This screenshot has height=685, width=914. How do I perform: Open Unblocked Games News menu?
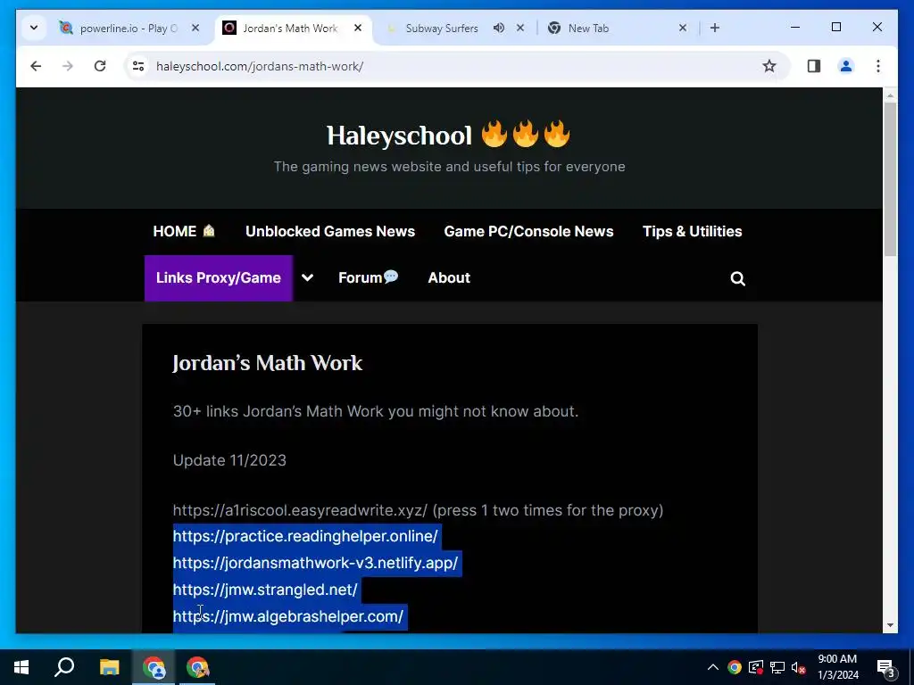pos(330,231)
